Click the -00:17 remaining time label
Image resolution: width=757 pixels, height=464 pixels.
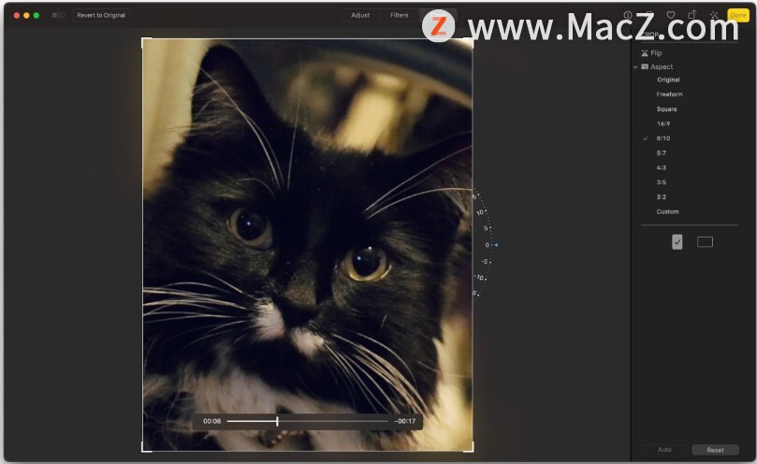pos(404,421)
